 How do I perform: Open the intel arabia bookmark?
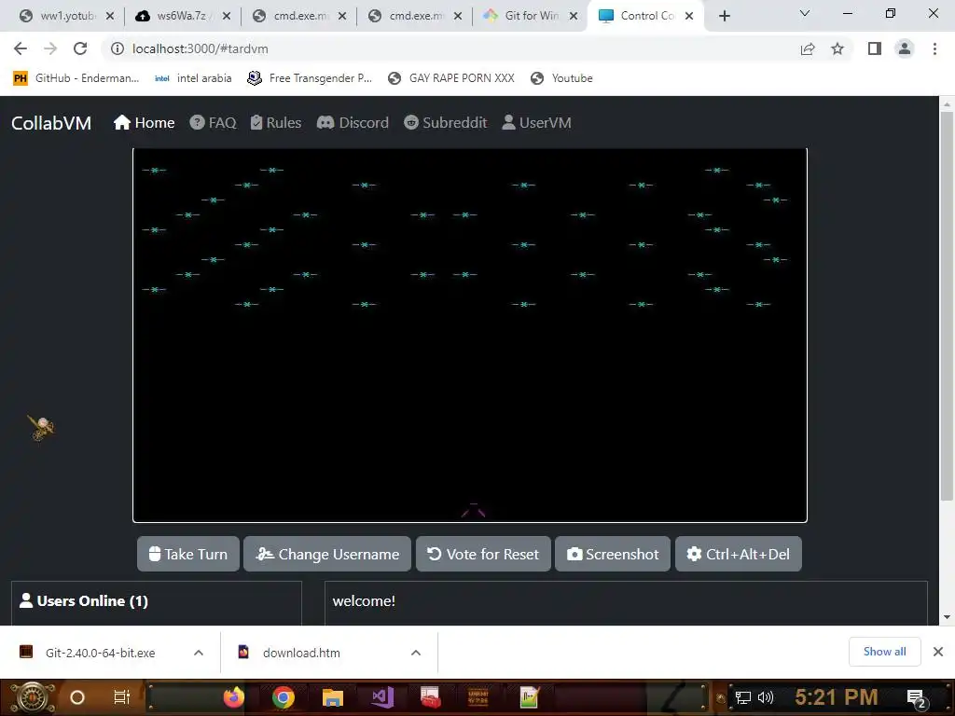(193, 78)
